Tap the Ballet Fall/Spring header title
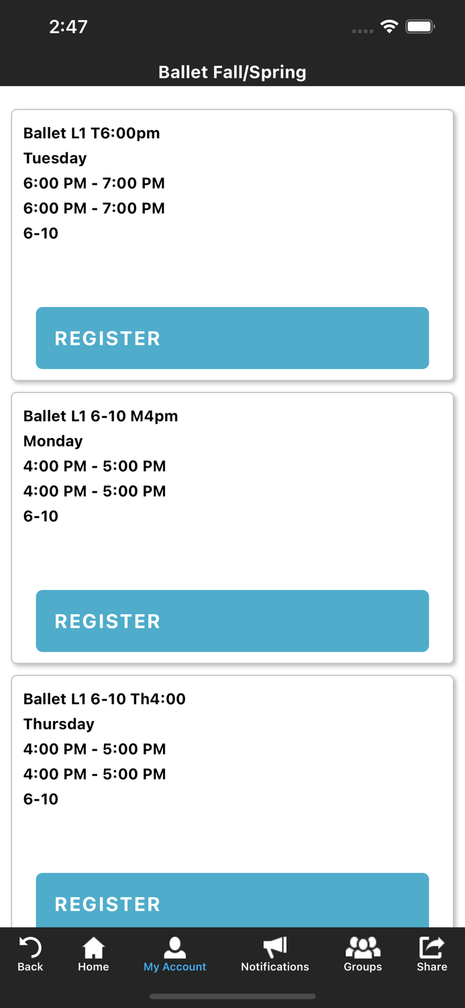This screenshot has width=465, height=1008. click(x=232, y=72)
